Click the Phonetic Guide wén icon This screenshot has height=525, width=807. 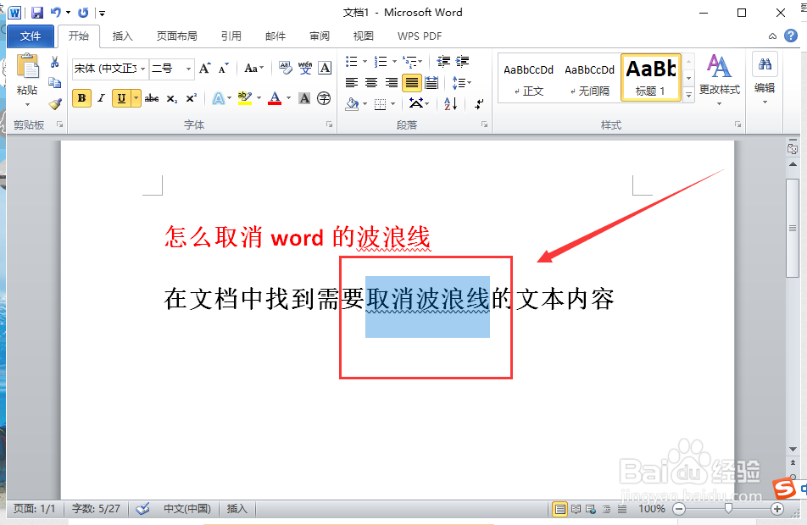304,68
